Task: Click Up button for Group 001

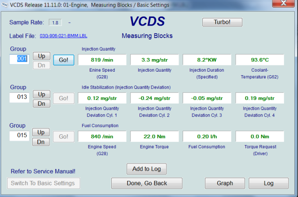Action: 42,56
